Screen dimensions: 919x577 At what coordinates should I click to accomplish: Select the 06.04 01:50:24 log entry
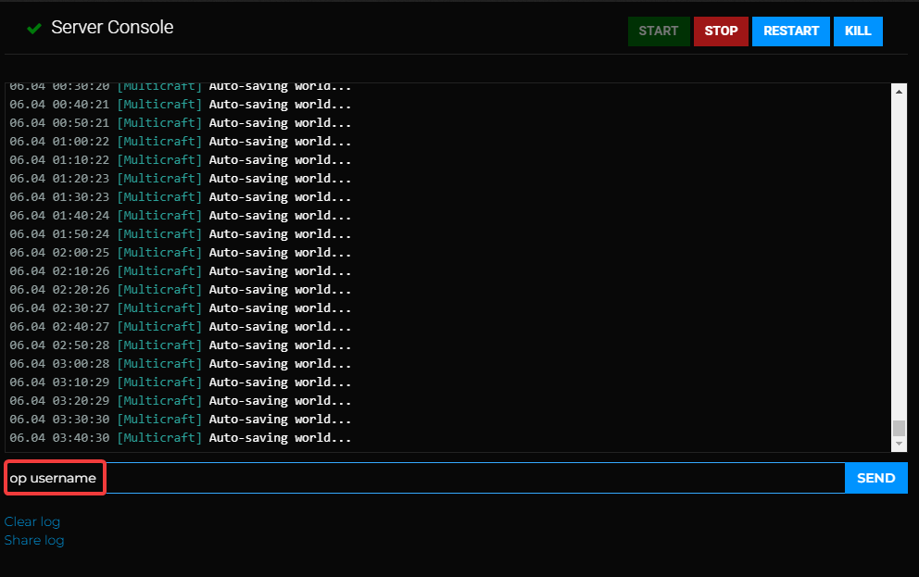[x=181, y=233]
